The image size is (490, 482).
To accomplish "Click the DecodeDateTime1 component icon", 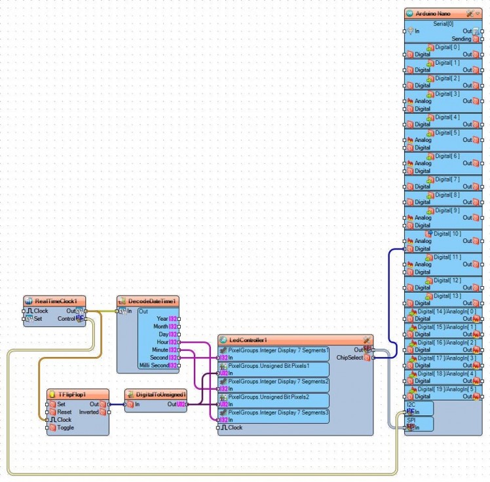I will point(122,301).
